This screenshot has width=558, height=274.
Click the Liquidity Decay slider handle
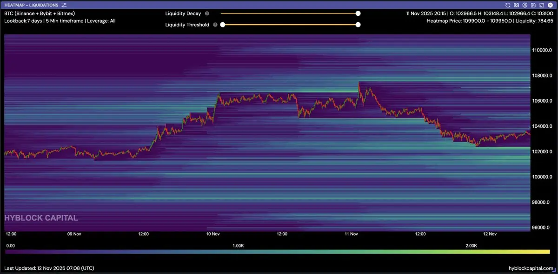[x=358, y=13]
